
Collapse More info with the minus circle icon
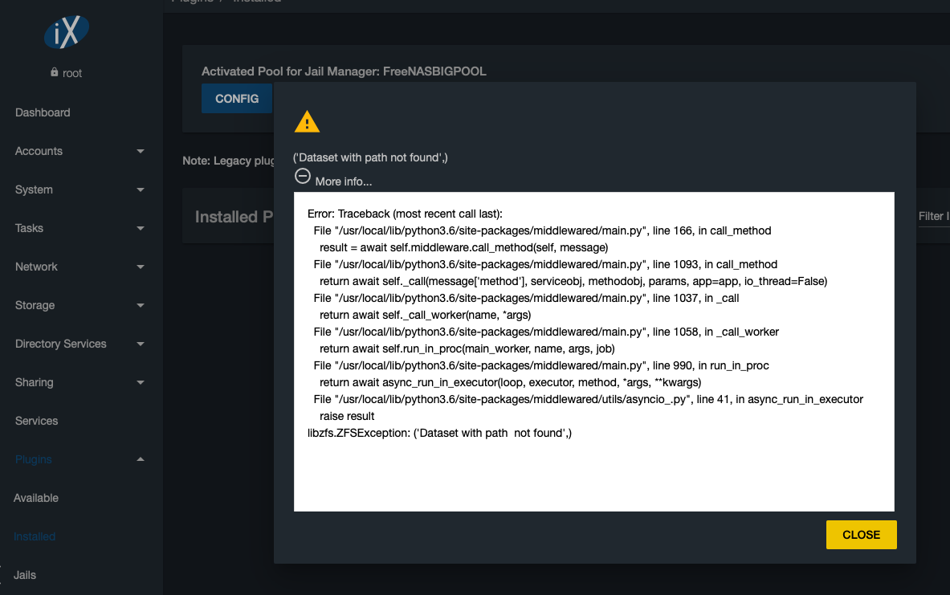click(302, 177)
